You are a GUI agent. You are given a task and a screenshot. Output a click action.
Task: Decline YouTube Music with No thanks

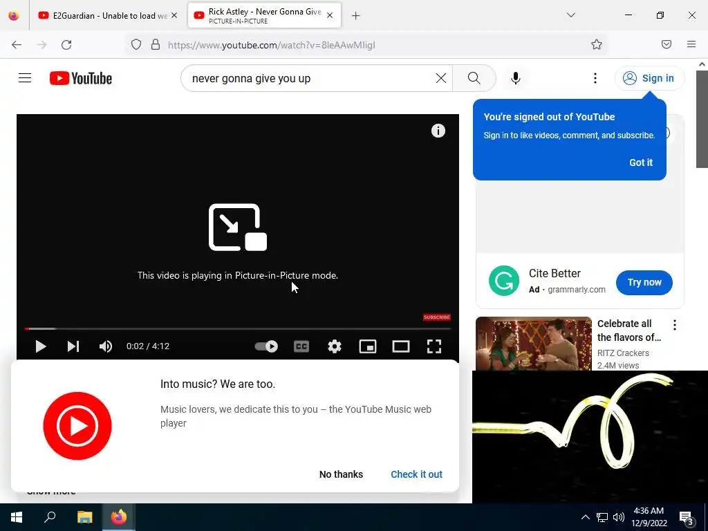coord(341,474)
